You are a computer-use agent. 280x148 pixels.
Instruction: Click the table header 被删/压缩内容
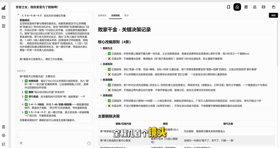[123, 124]
